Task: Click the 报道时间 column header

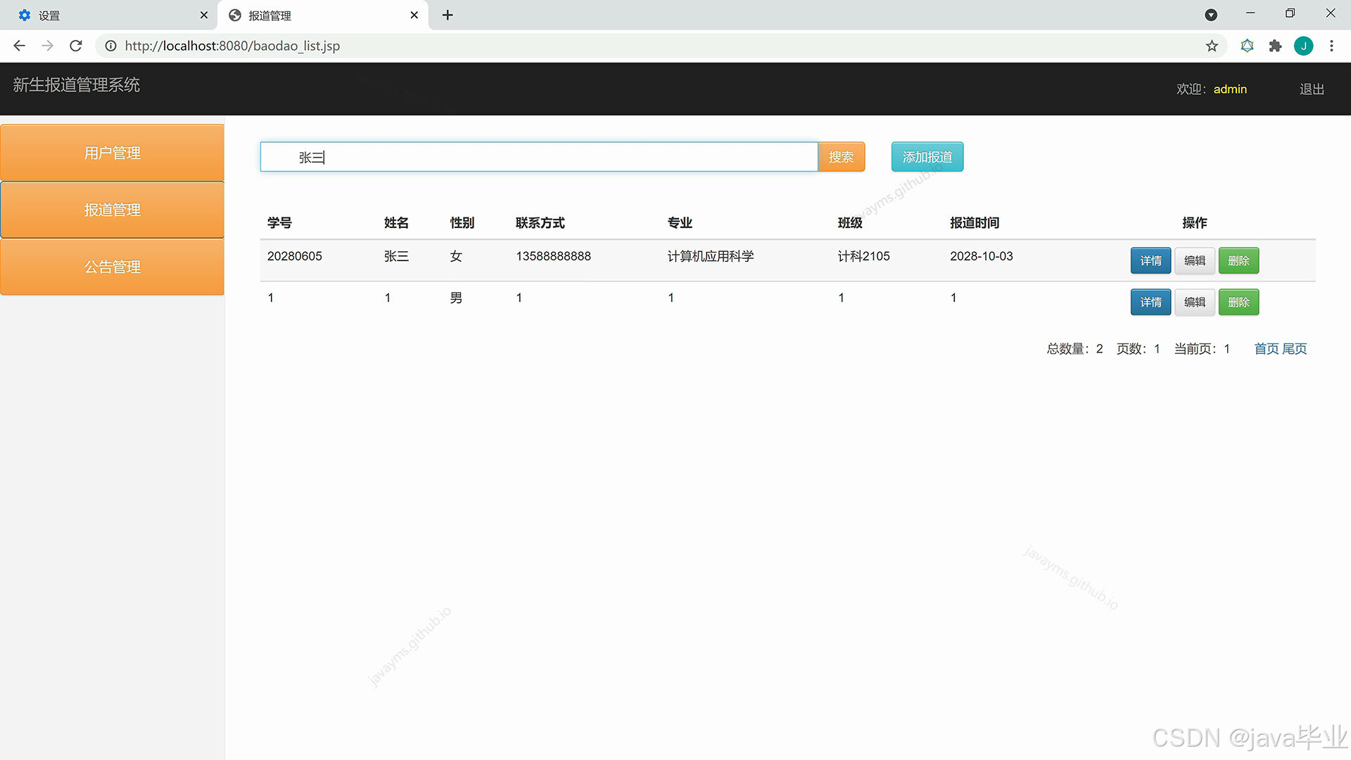Action: (975, 222)
